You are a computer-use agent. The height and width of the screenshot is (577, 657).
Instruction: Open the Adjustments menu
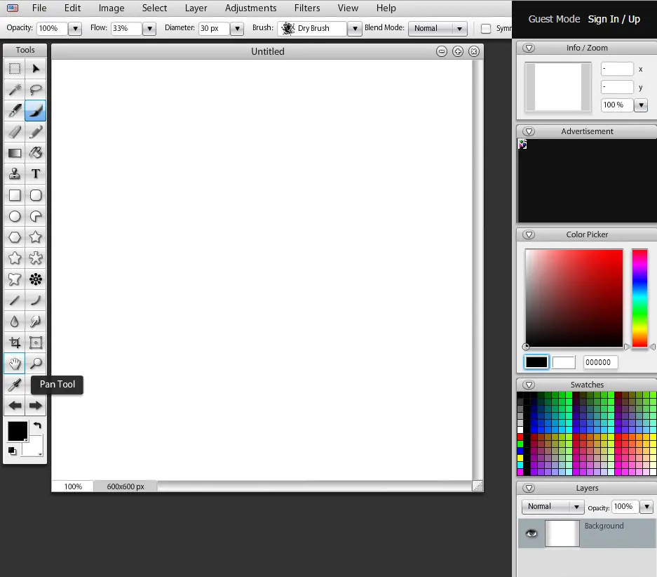click(251, 8)
